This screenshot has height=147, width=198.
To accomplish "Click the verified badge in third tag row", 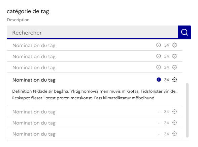I will tap(174, 67).
